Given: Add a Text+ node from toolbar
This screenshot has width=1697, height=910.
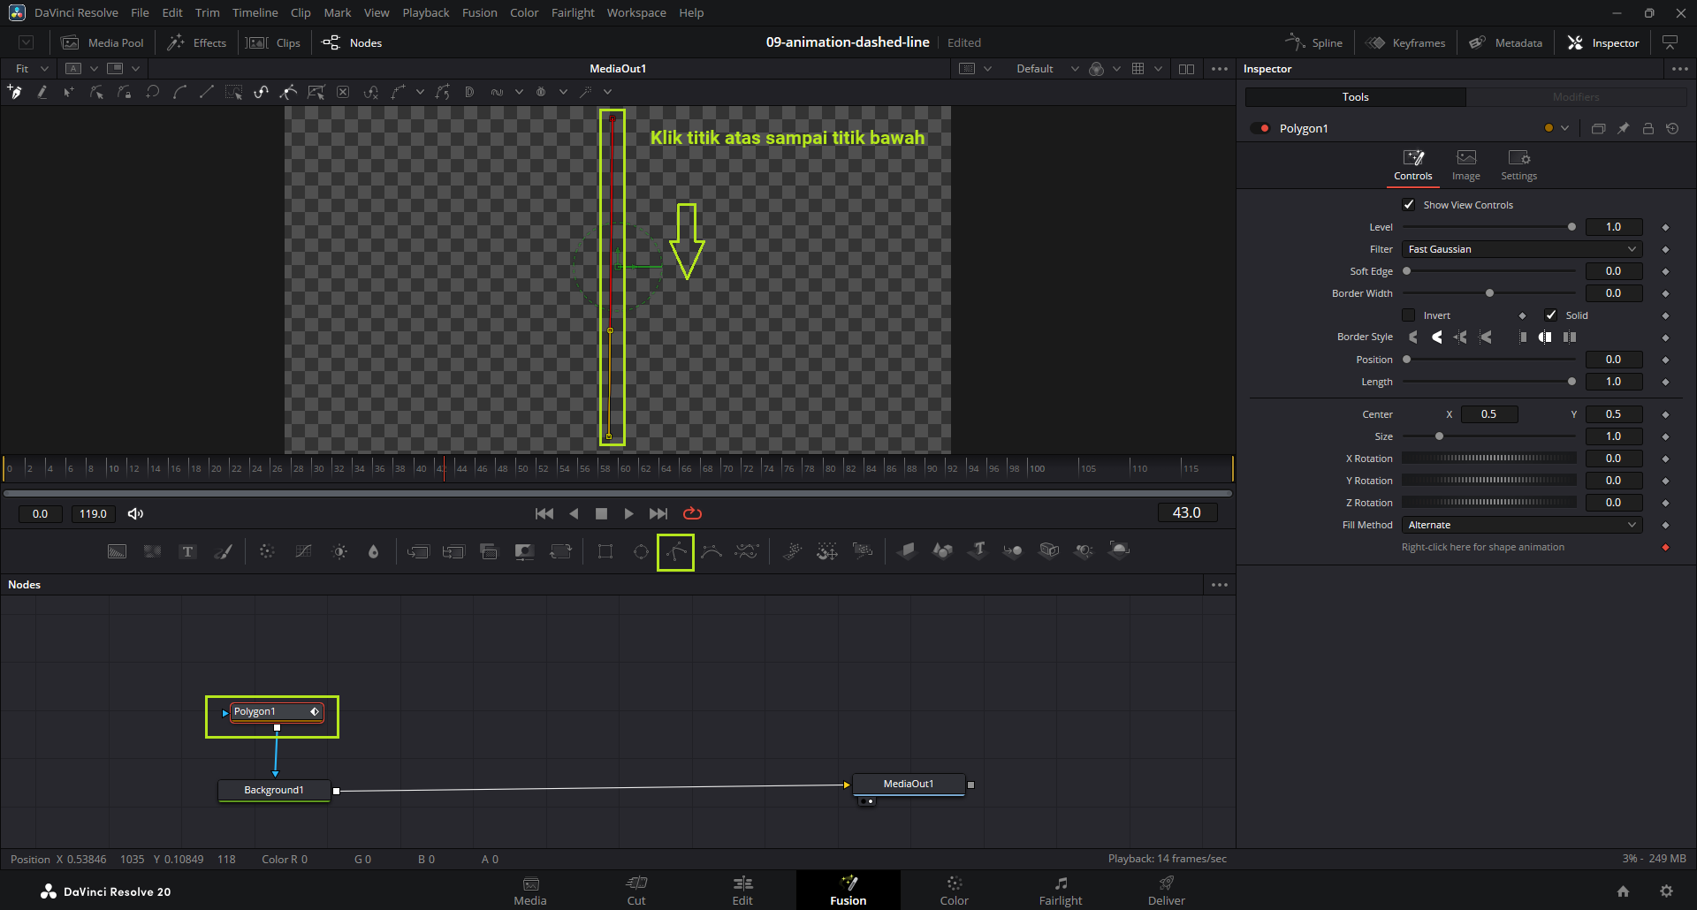Looking at the screenshot, I should [x=187, y=552].
